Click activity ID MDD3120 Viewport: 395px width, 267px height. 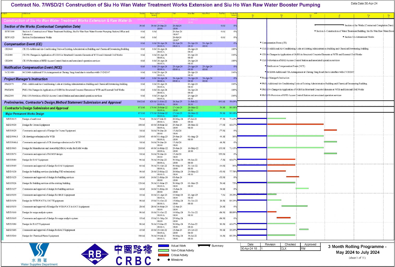coord(11,172)
